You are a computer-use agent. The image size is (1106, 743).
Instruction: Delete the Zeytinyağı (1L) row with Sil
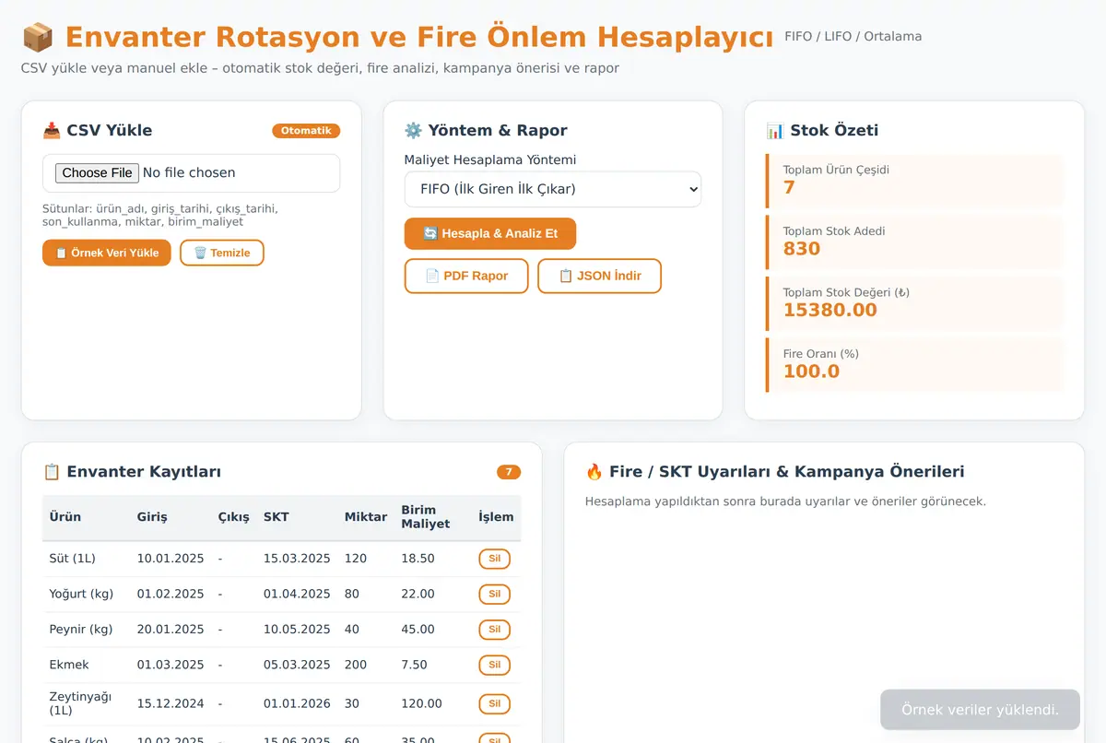click(x=494, y=703)
